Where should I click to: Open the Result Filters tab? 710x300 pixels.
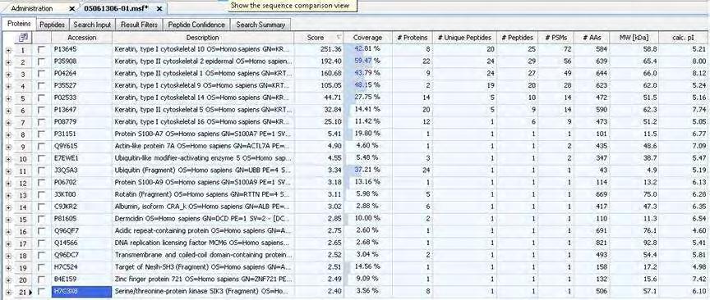coord(139,25)
